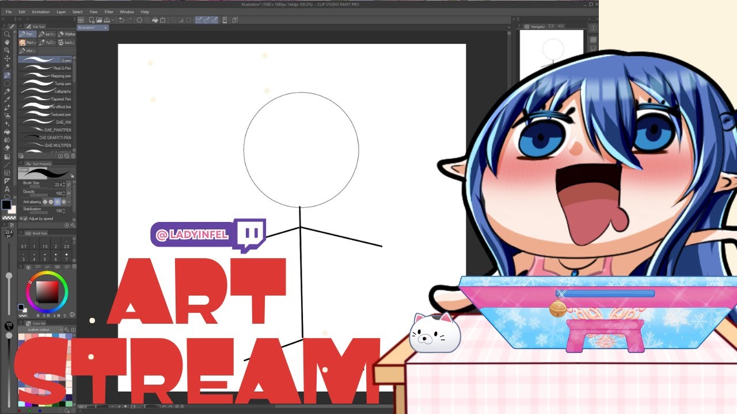The width and height of the screenshot is (737, 414).
Task: Click the duplicate sub tool icon
Action: coord(67,156)
